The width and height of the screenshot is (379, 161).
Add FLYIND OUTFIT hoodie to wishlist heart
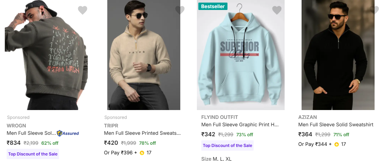pyautogui.click(x=277, y=10)
